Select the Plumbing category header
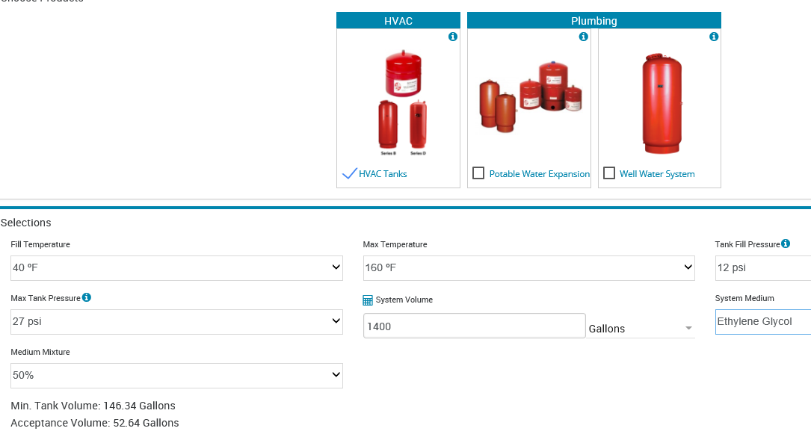Image resolution: width=811 pixels, height=440 pixels. pyautogui.click(x=593, y=21)
